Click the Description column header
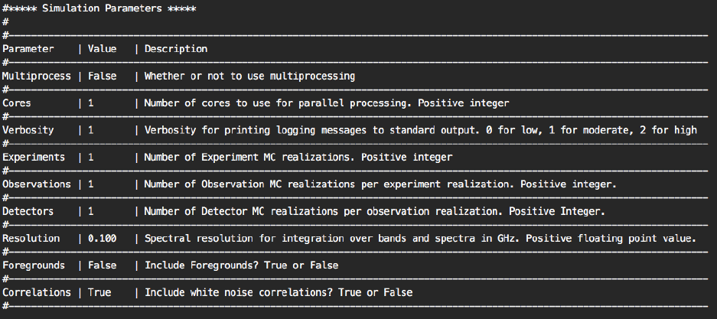Screen dimensions: 717x319 pyautogui.click(x=175, y=49)
